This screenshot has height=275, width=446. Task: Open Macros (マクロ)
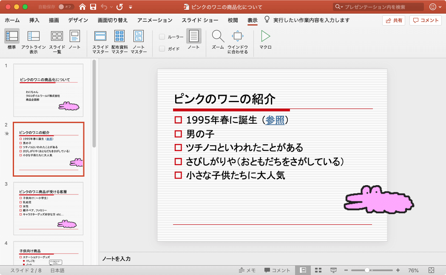point(265,39)
